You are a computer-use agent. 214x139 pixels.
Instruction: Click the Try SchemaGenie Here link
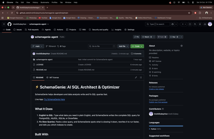[x=54, y=99]
